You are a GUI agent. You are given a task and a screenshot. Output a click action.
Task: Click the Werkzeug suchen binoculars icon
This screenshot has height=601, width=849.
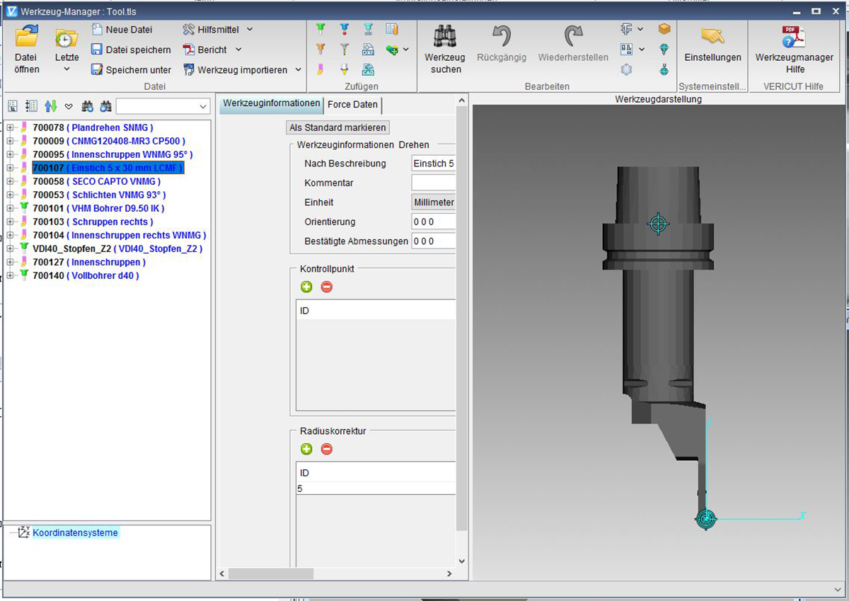445,37
